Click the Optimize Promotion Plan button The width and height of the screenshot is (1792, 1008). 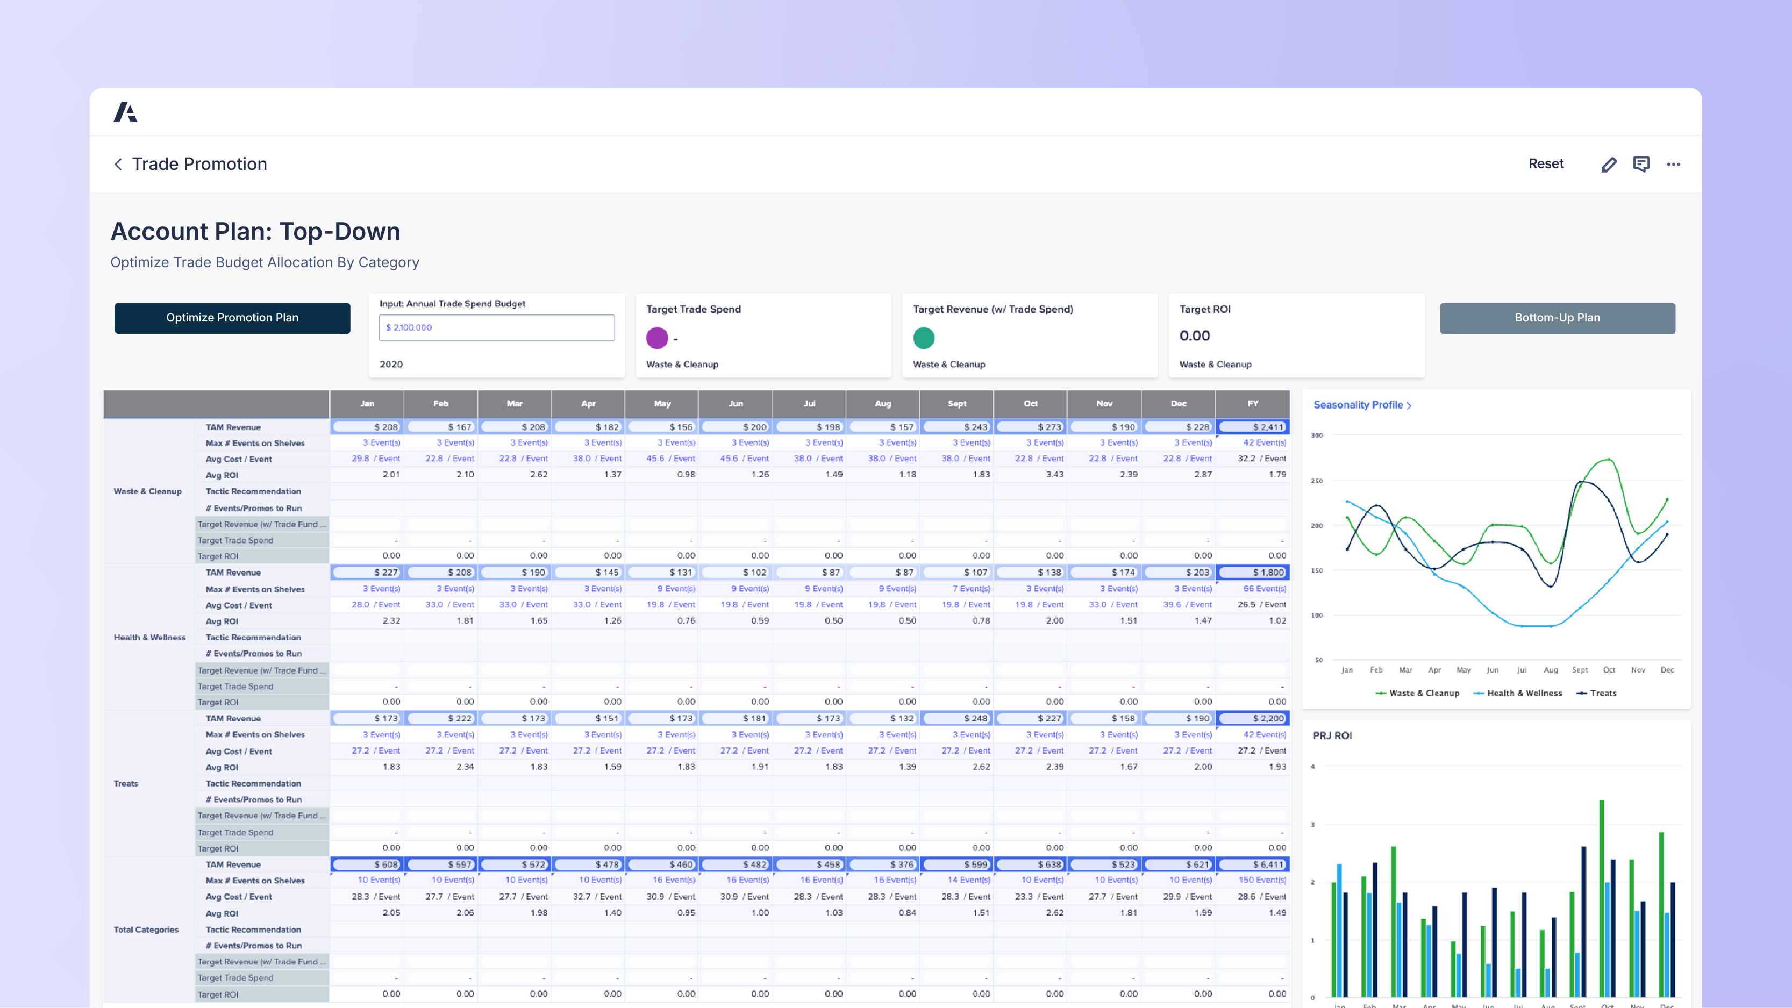point(232,318)
